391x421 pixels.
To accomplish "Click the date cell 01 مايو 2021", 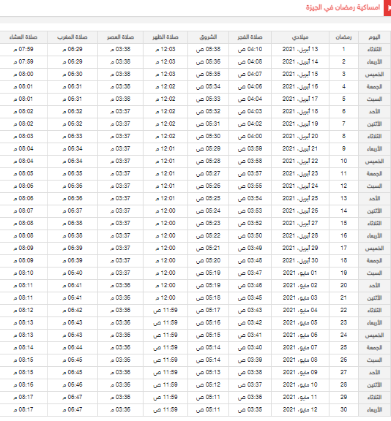I will (x=300, y=273).
